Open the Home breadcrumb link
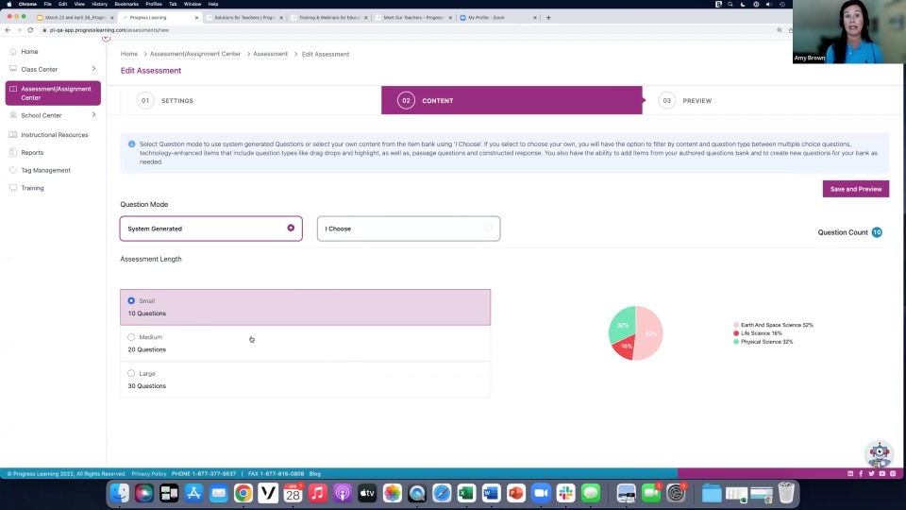Viewport: 906px width, 510px height. coord(129,54)
